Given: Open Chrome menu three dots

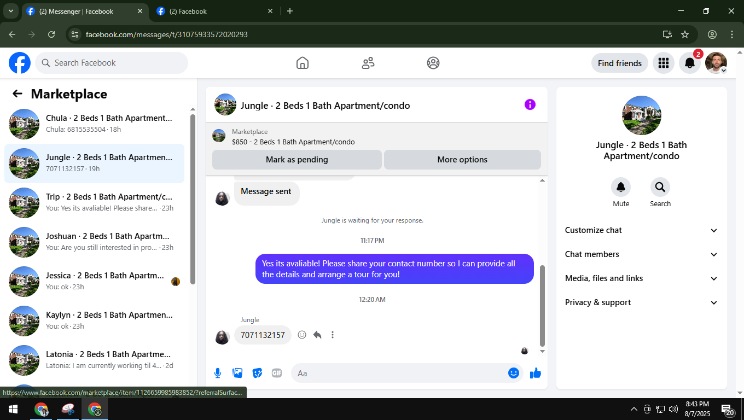Looking at the screenshot, I should coord(732,34).
